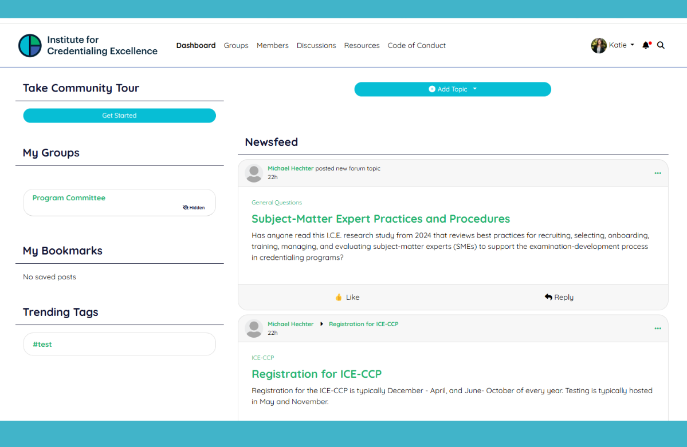
Task: Open the ICE-CCP category link
Action: pyautogui.click(x=263, y=358)
